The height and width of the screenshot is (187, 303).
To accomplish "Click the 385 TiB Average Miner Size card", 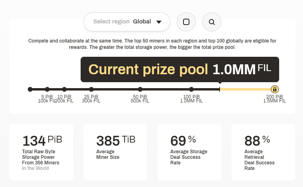I will point(115,152).
